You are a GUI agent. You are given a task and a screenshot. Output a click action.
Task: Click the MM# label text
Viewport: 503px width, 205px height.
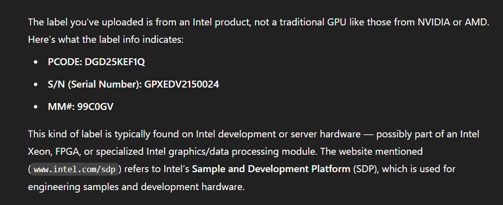[62, 106]
